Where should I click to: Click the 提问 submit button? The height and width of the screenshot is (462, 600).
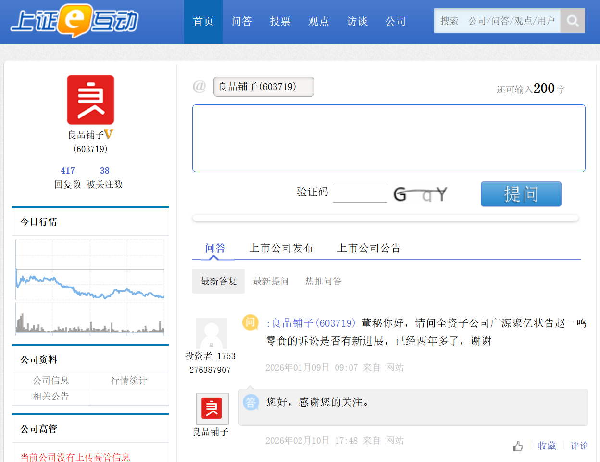(521, 194)
